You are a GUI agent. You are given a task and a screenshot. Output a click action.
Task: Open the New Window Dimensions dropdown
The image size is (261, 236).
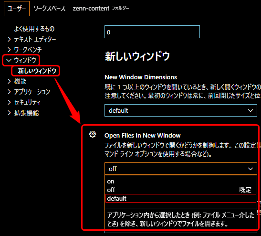pos(181,110)
